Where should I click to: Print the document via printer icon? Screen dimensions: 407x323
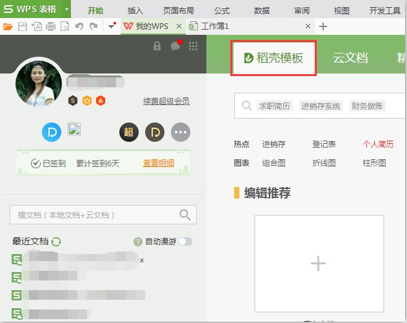[x=50, y=26]
